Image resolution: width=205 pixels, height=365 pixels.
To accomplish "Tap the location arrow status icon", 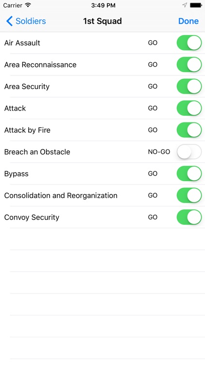I will coord(185,5).
